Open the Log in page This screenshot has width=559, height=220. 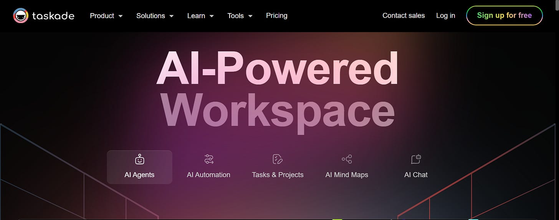tap(446, 16)
